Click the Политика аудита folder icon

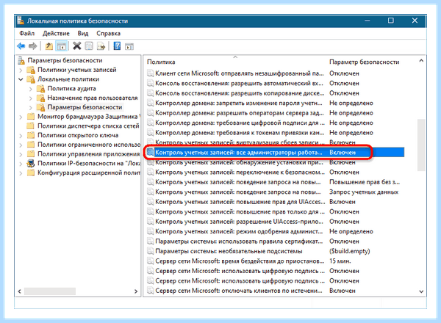pyautogui.click(x=40, y=89)
